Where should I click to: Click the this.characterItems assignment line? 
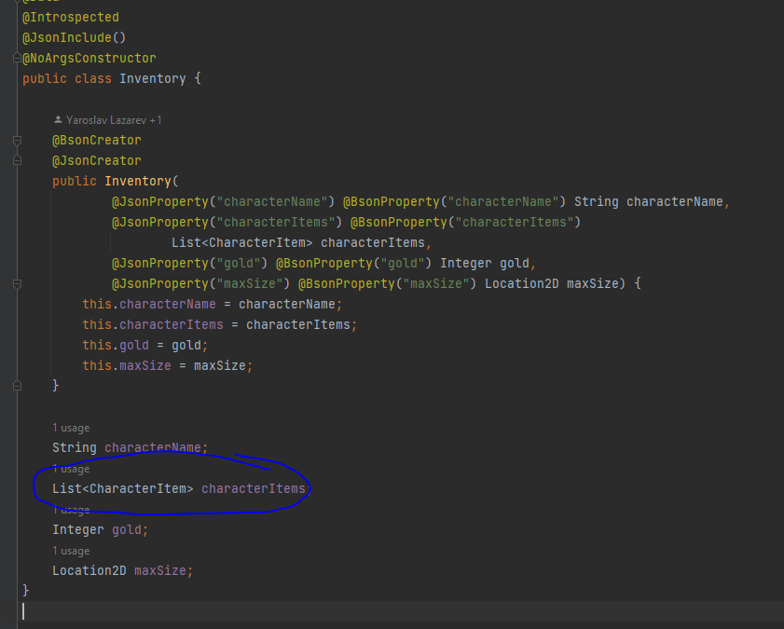pos(219,324)
